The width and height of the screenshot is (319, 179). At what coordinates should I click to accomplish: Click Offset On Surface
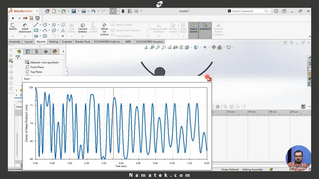(x=104, y=29)
